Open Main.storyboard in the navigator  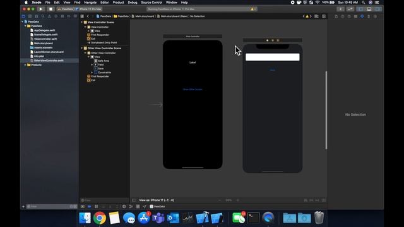click(44, 44)
